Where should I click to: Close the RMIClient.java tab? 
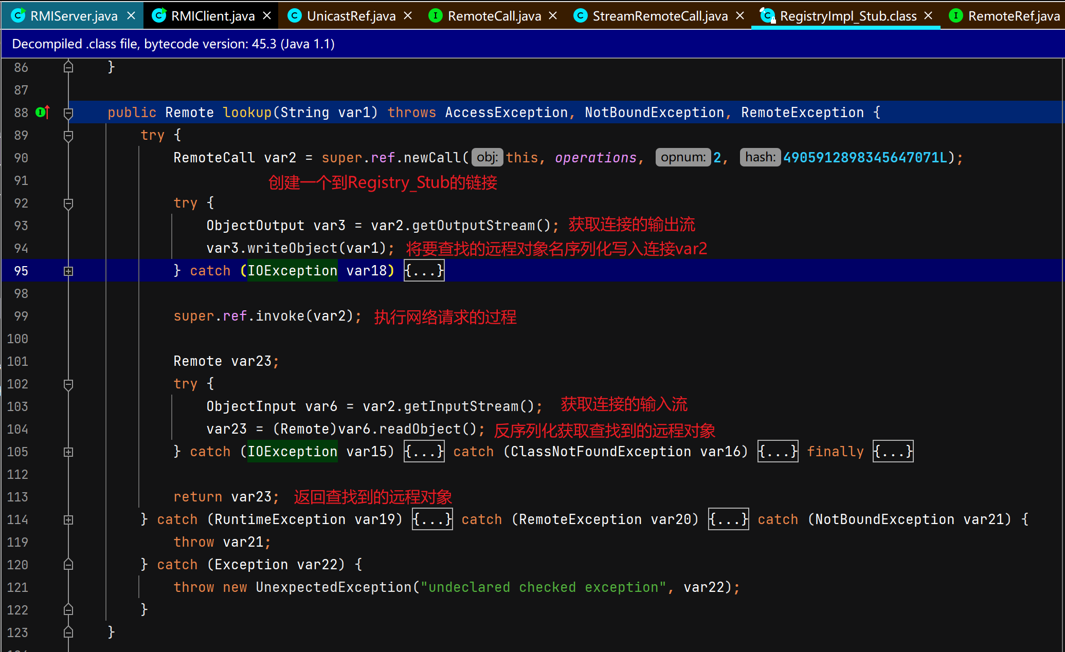click(267, 16)
